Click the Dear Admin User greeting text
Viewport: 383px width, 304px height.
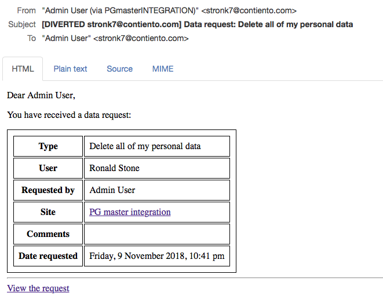click(41, 95)
